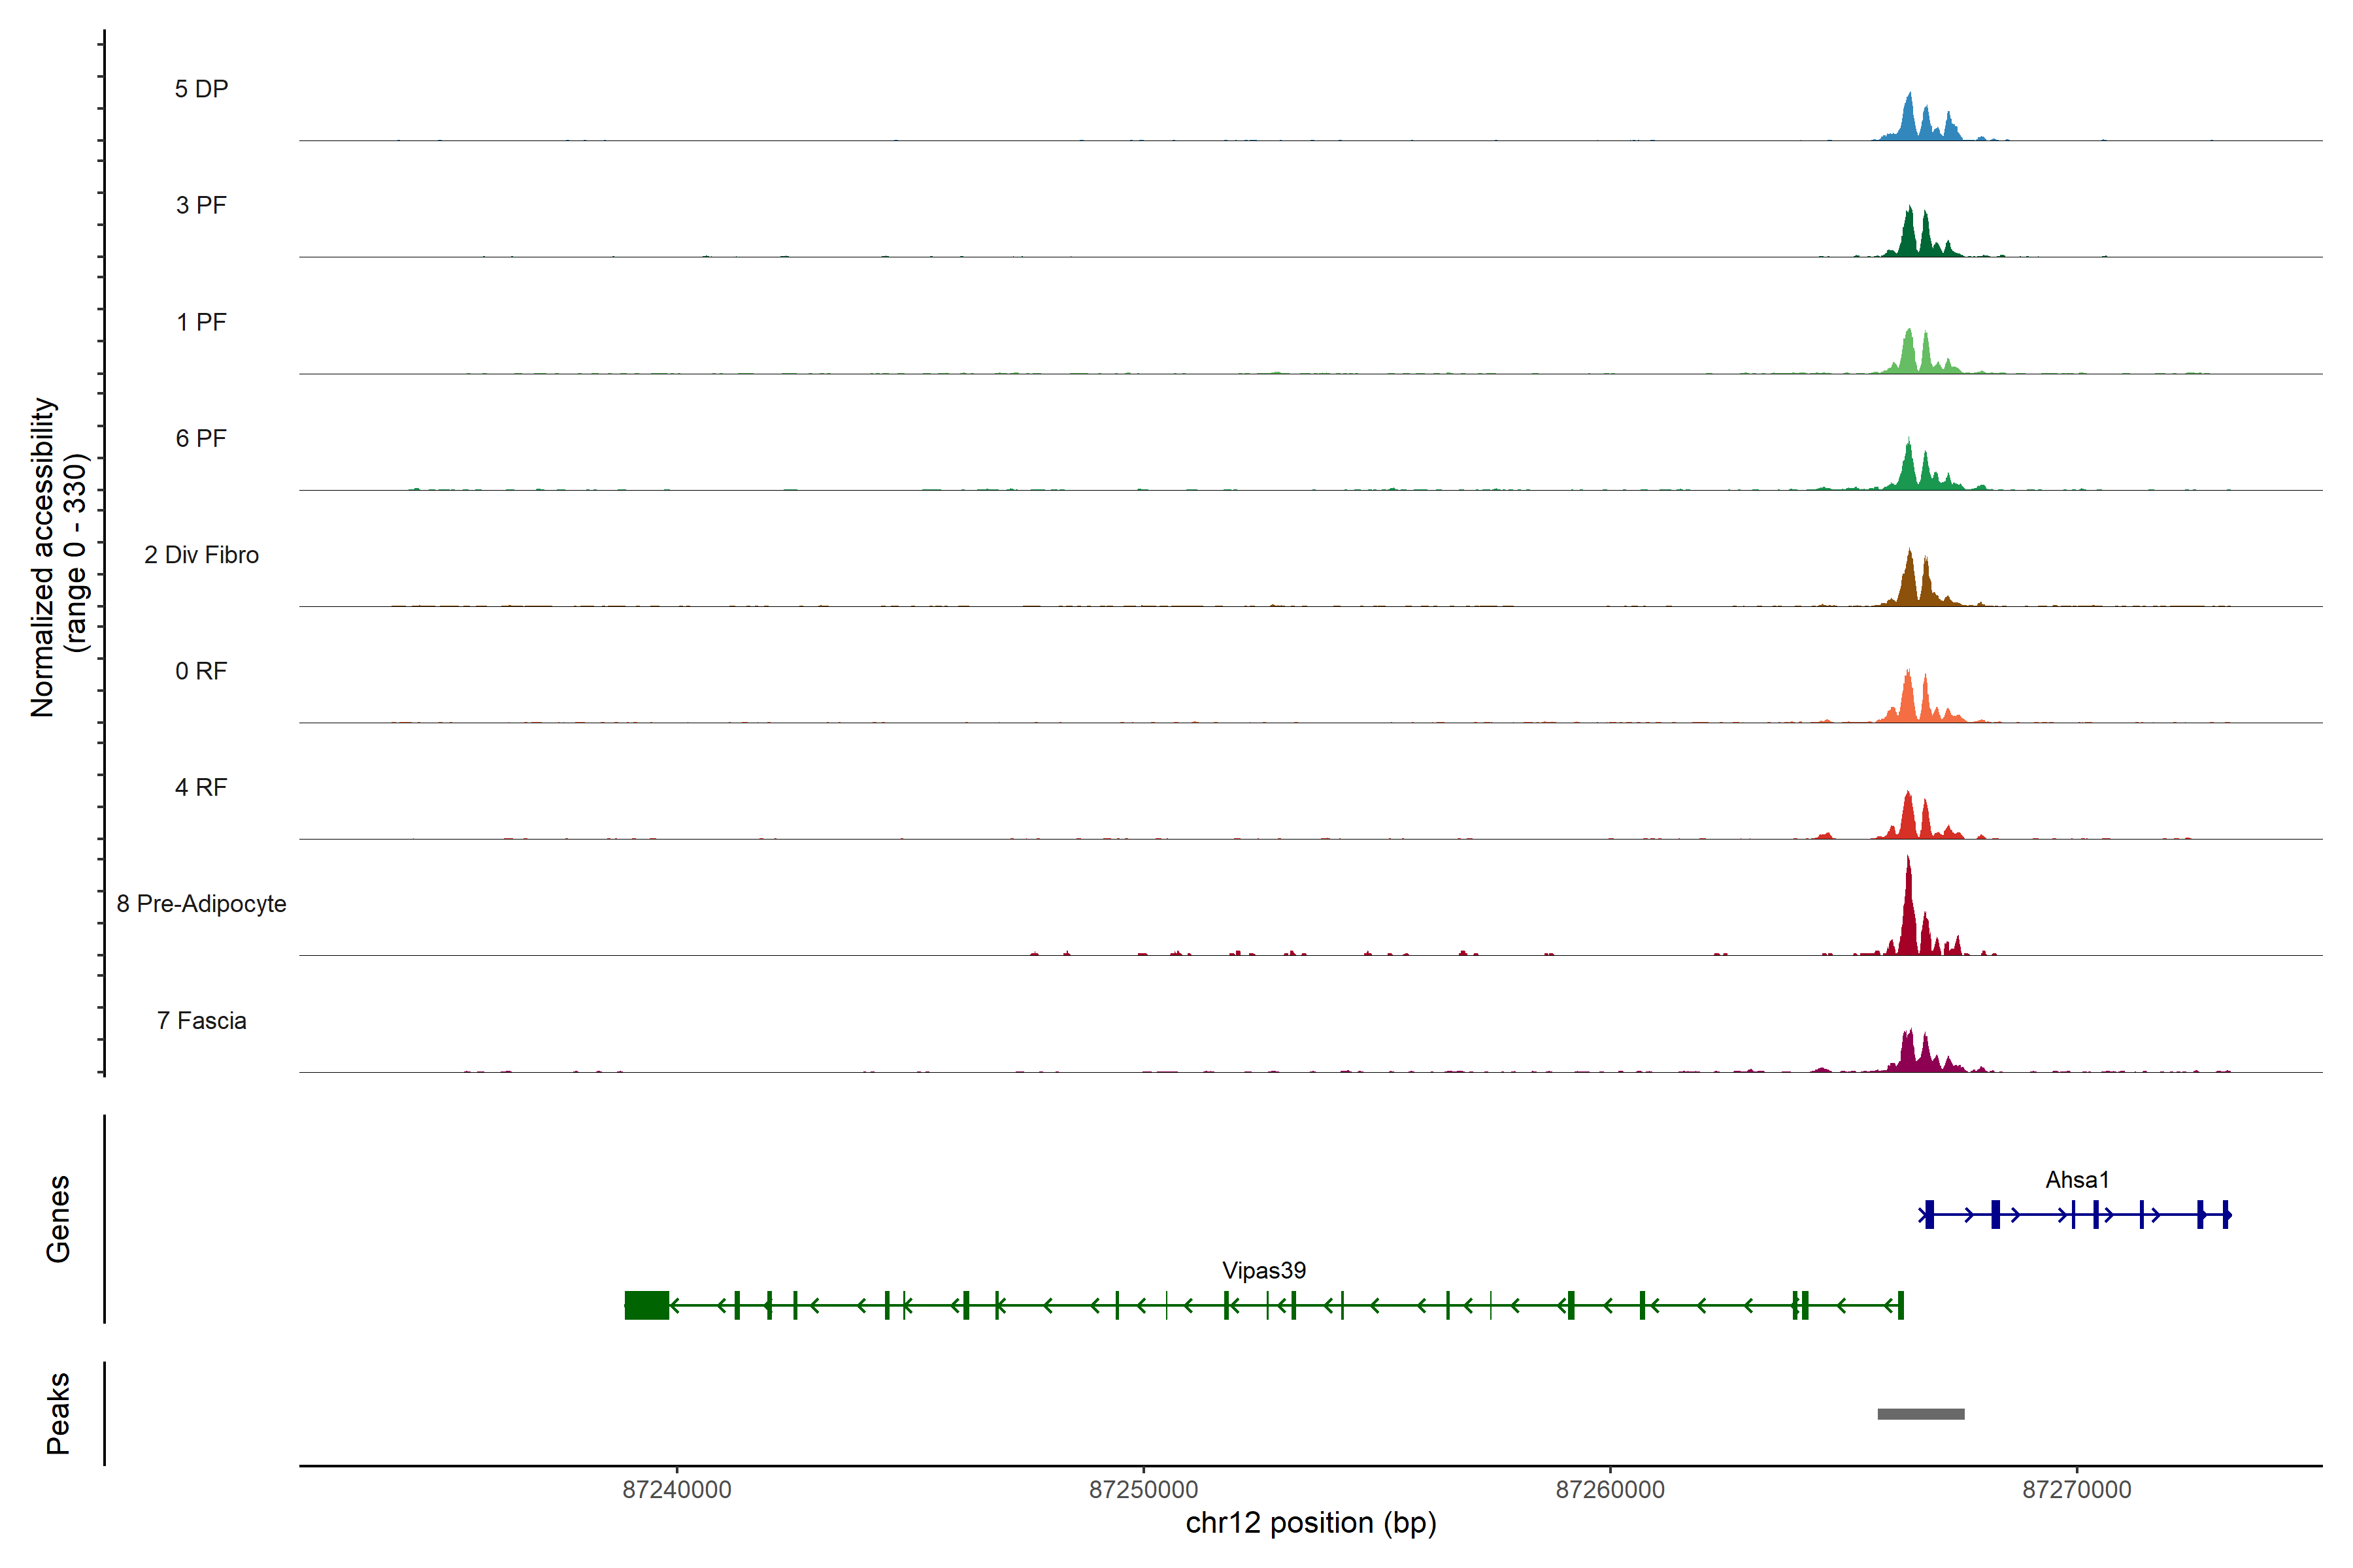Click the 87240000 axis tick label
The width and height of the screenshot is (2353, 1568).
pyautogui.click(x=676, y=1490)
